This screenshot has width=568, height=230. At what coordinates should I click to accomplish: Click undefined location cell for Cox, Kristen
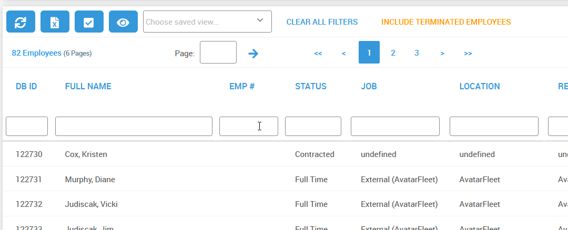pyautogui.click(x=477, y=154)
